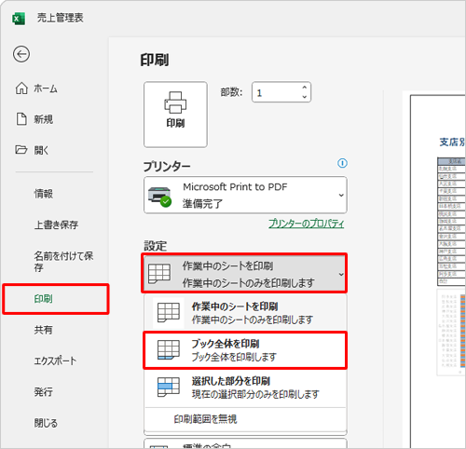Click the icon for 作業中のシートを印刷 option
The width and height of the screenshot is (466, 449).
pyautogui.click(x=169, y=313)
